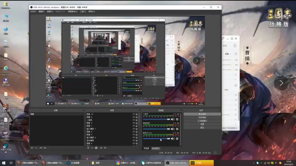Open settings gear for 麦克风/Aux channel

[177, 139]
